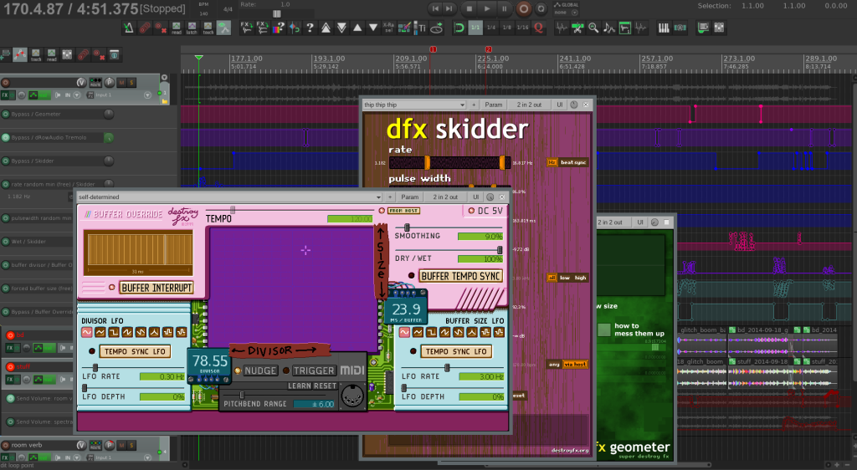Click the single up arrow toolbar icon
Screen dimensions: 857x470
357,28
